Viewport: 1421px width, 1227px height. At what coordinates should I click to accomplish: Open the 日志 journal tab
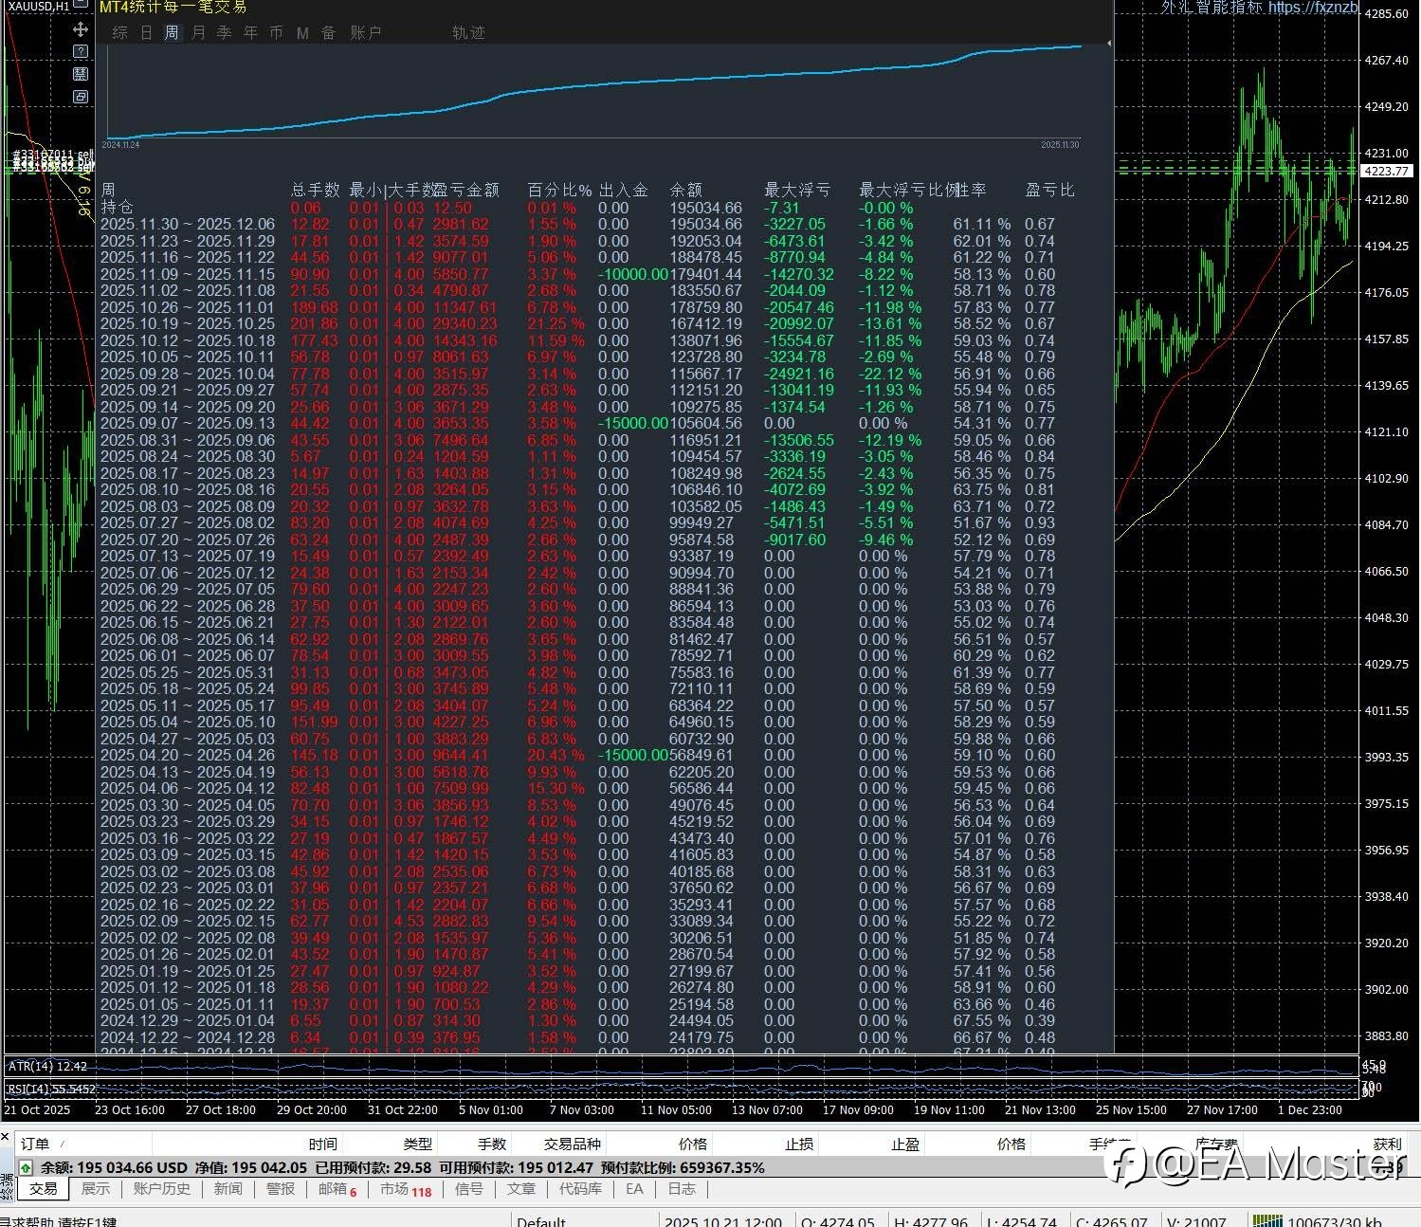tap(682, 1189)
